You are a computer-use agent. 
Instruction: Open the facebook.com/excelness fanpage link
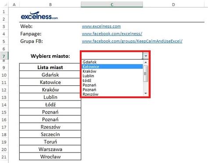click(x=112, y=34)
